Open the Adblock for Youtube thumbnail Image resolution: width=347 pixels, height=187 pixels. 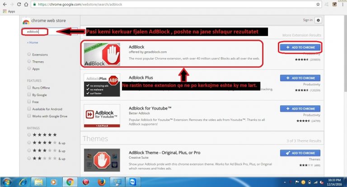coord(102,116)
